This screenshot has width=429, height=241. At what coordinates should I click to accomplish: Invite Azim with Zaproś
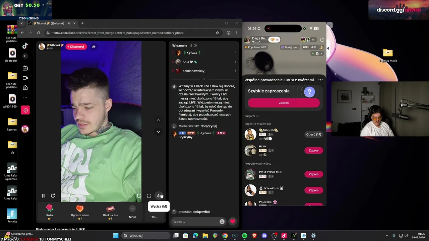pyautogui.click(x=314, y=151)
